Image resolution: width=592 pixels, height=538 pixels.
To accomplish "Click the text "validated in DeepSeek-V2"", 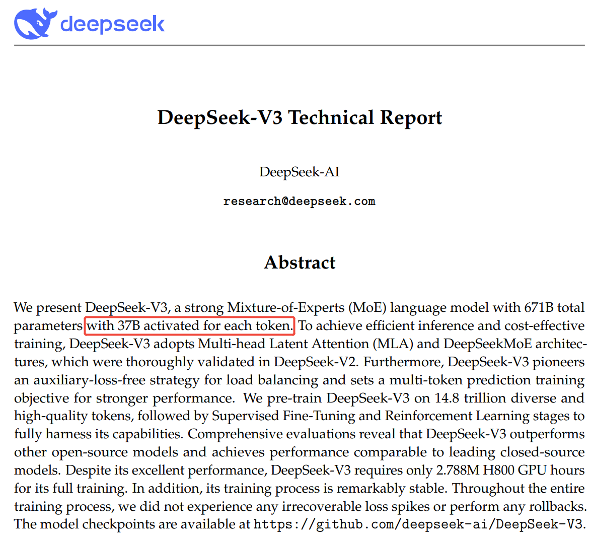I will [x=277, y=362].
